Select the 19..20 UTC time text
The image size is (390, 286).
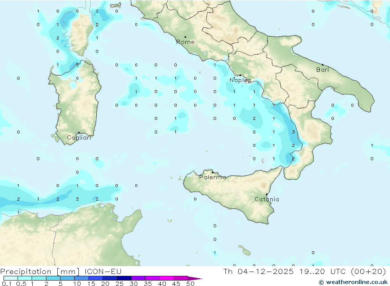(x=323, y=271)
